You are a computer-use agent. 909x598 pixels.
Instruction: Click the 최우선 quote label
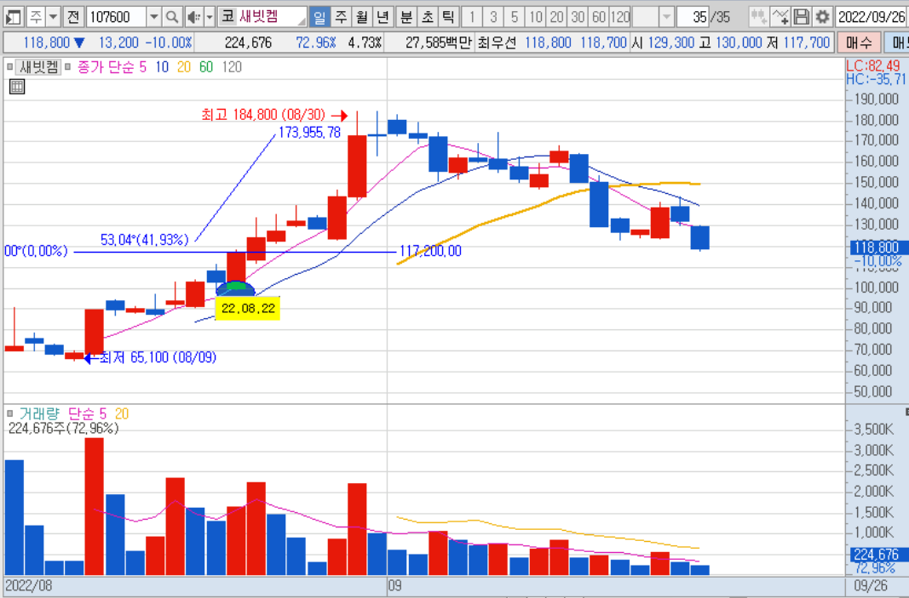497,43
